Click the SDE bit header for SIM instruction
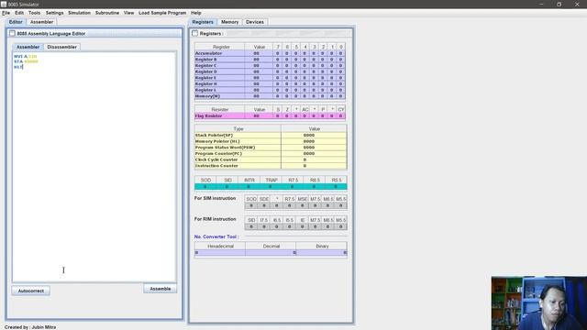The width and height of the screenshot is (587, 330). tap(264, 199)
